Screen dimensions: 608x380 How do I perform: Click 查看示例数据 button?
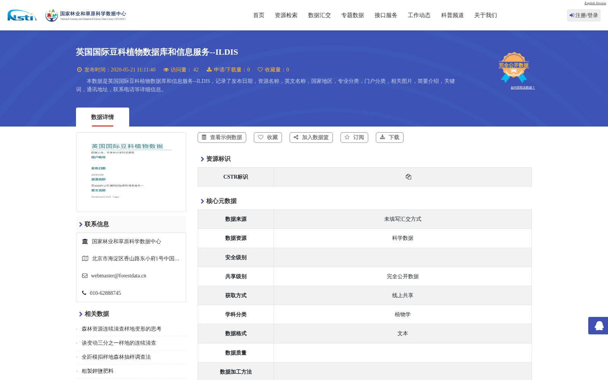(222, 138)
